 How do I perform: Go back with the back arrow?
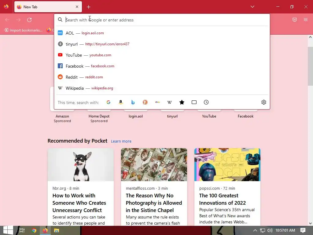(x=7, y=20)
